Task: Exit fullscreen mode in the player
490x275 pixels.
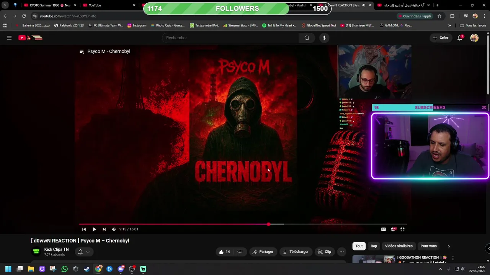Action: pyautogui.click(x=402, y=229)
